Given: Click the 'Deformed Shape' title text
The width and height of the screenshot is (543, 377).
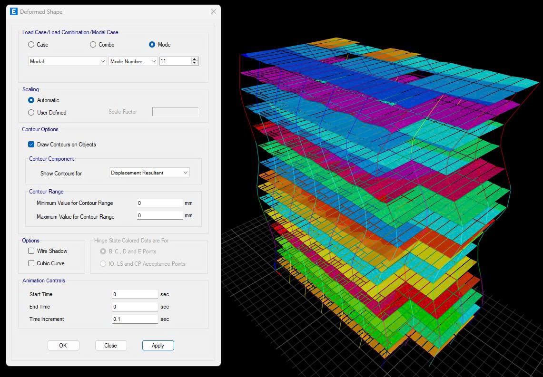Looking at the screenshot, I should (x=41, y=12).
